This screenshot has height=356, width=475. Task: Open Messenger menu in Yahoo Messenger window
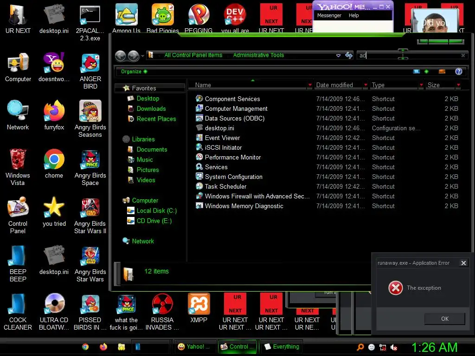329,15
